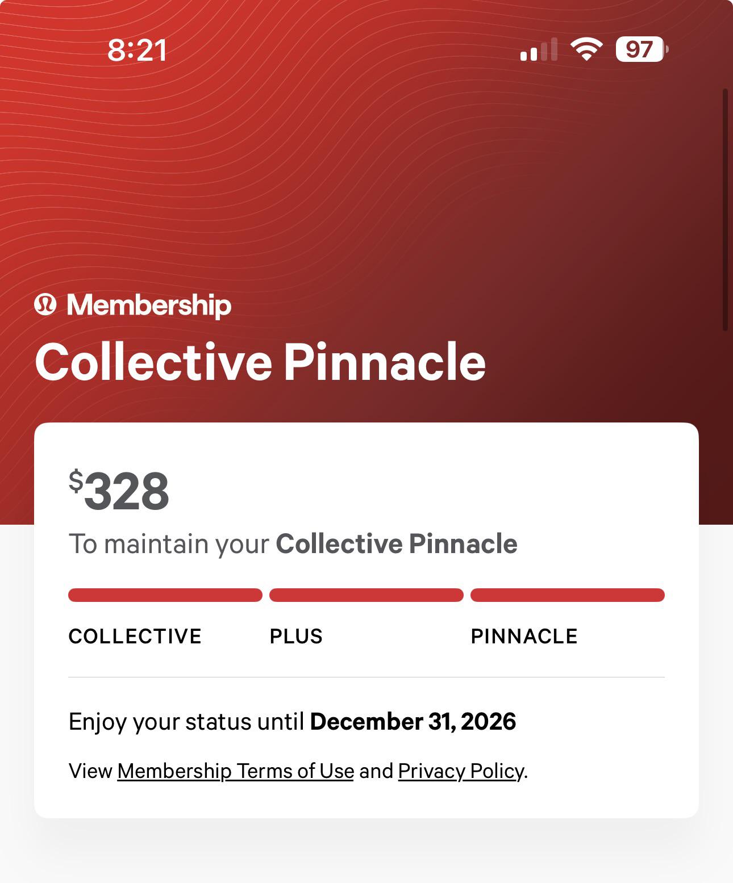733x883 pixels.
Task: Tap the Membership label in header
Action: coord(149,305)
